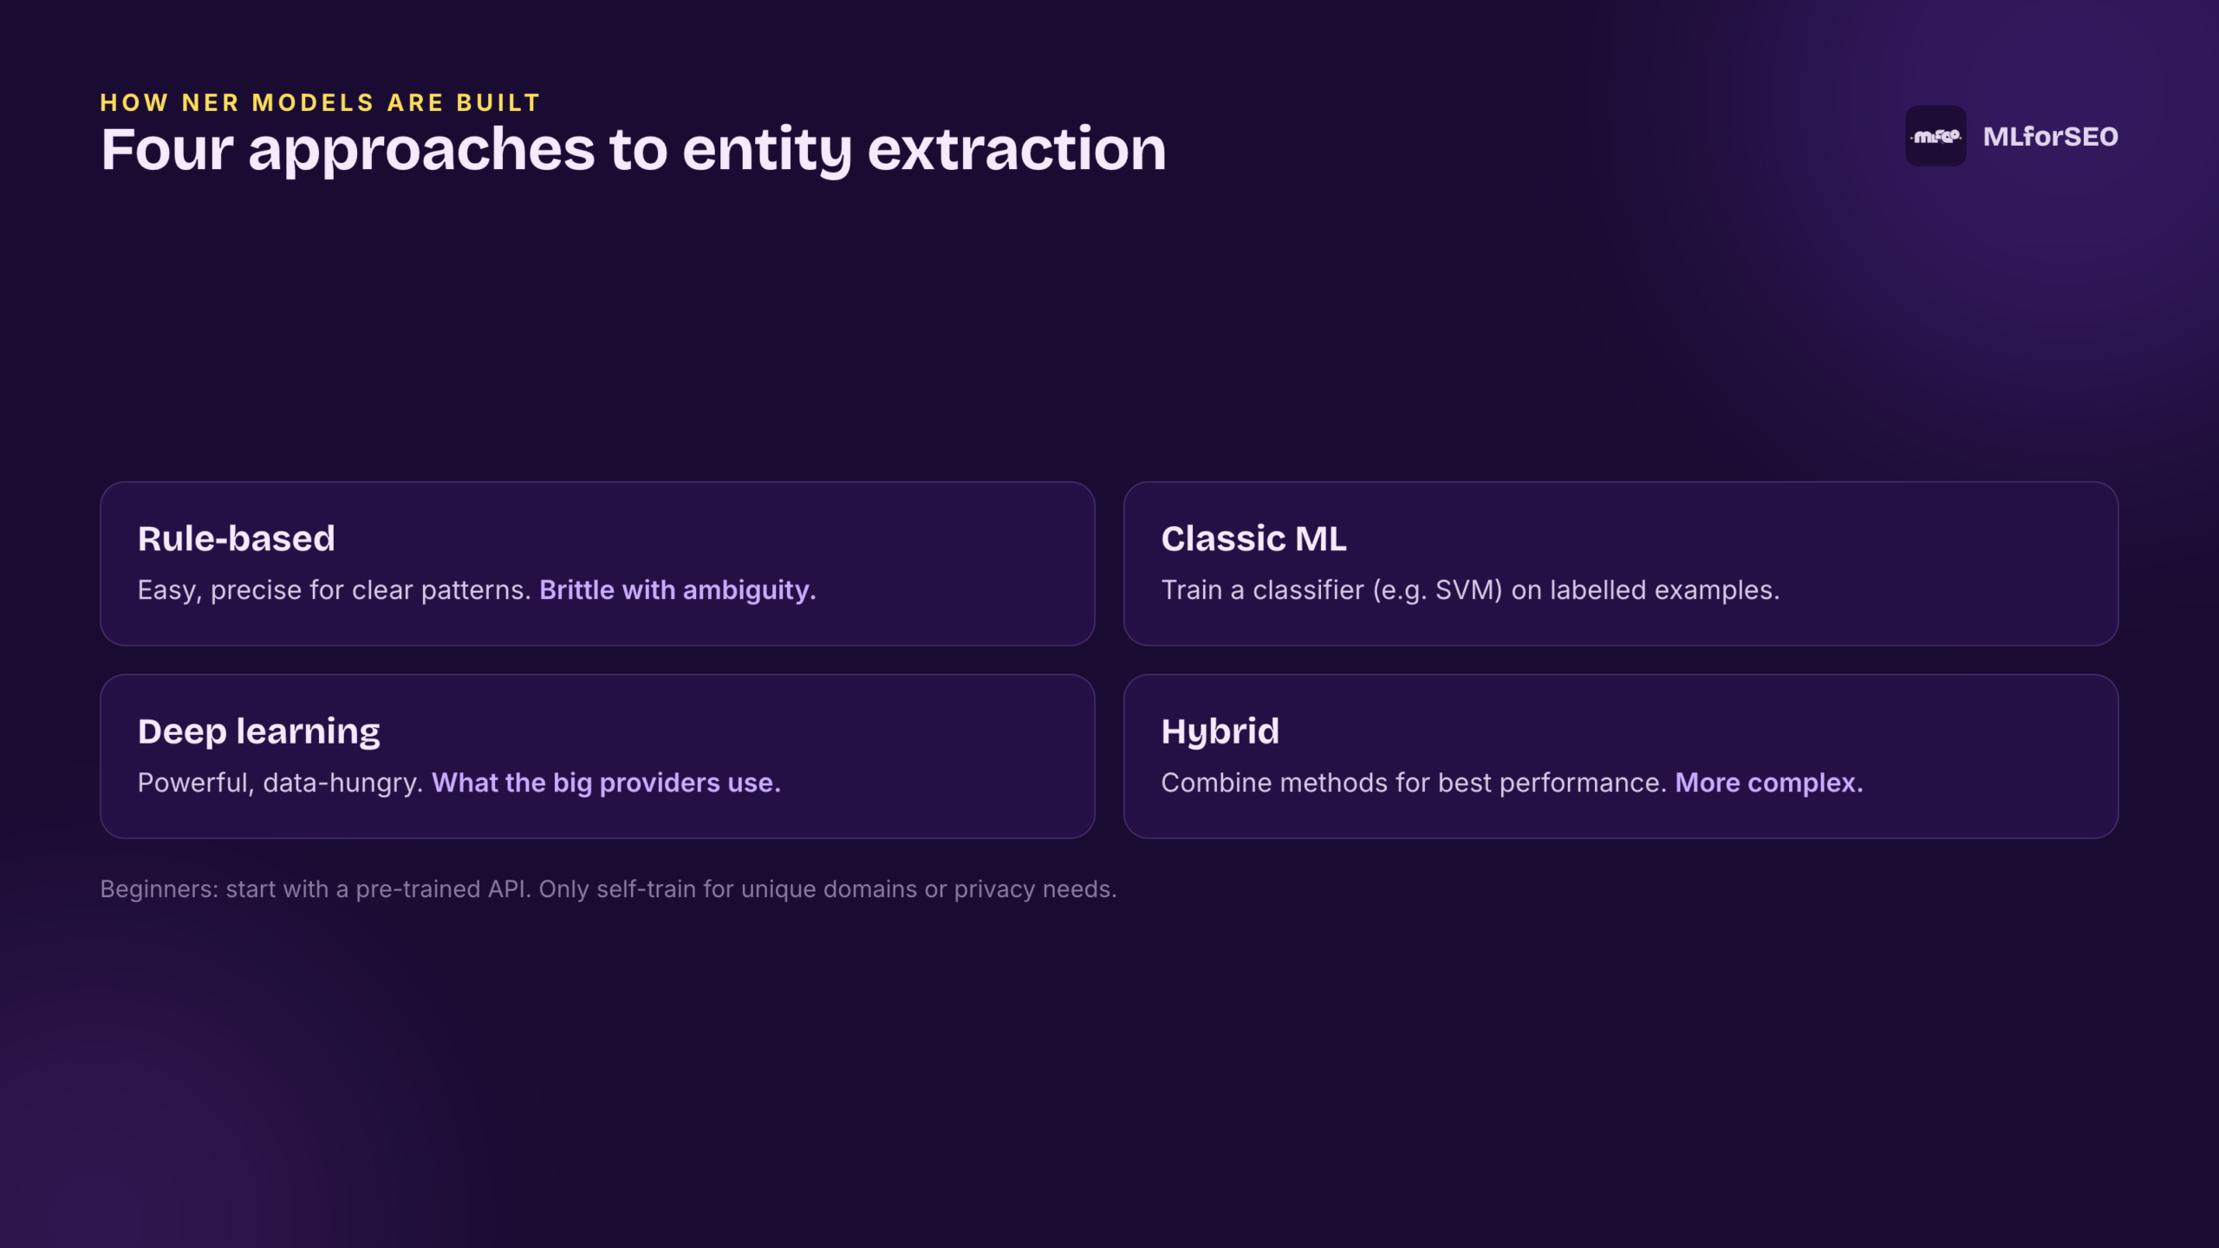Viewport: 2219px width, 1248px height.
Task: Click the yellow How NER Models Are Built label
Action: tap(321, 102)
